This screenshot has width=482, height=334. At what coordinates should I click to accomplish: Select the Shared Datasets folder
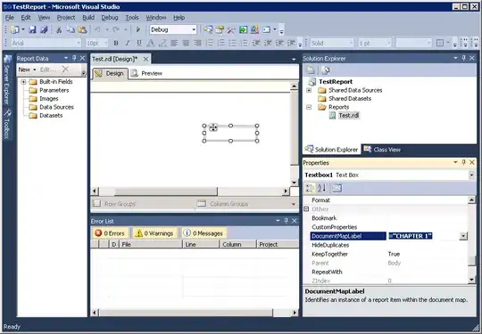coord(345,99)
